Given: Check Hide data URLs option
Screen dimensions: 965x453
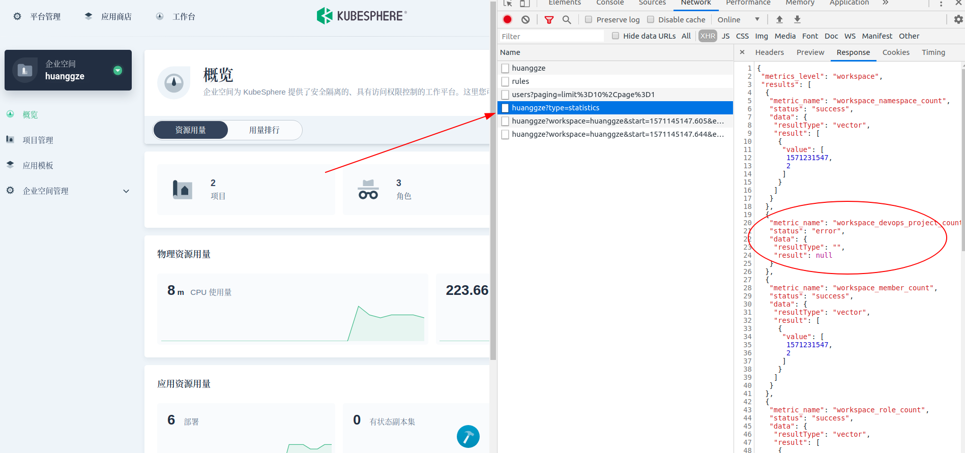Looking at the screenshot, I should click(x=616, y=36).
